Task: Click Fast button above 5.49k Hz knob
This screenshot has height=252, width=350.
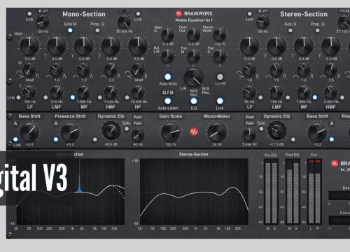Action: 250,123
